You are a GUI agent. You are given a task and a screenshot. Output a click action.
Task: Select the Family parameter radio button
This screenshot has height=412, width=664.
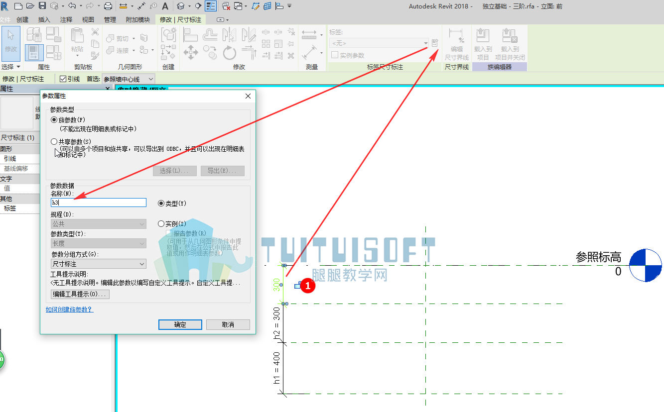[54, 120]
